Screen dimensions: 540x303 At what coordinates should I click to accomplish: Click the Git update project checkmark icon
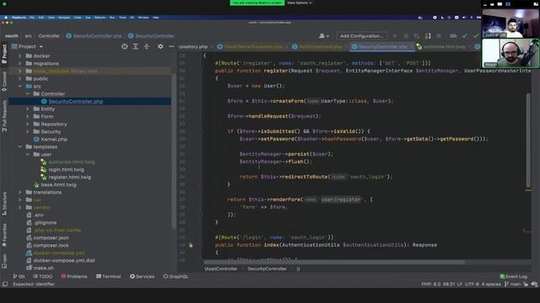pyautogui.click(x=465, y=35)
